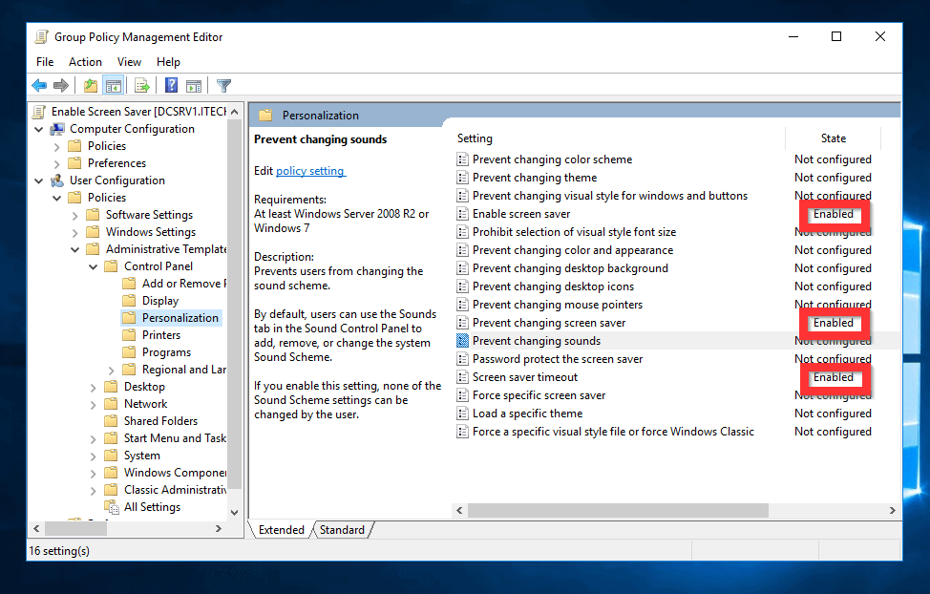
Task: Open Help via the question mark icon
Action: point(170,85)
